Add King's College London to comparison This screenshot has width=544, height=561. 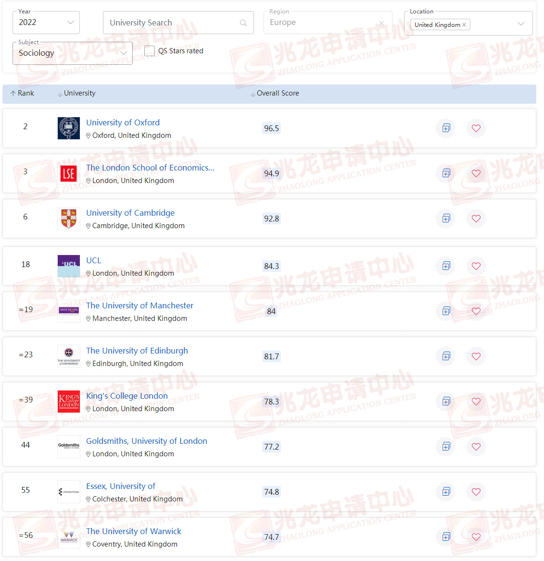(x=445, y=402)
